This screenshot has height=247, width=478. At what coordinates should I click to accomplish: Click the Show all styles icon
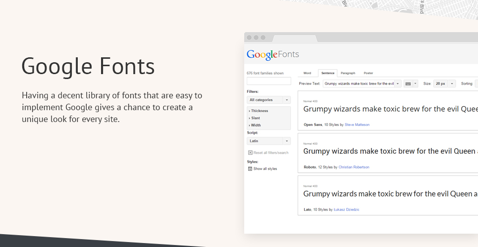pos(250,169)
